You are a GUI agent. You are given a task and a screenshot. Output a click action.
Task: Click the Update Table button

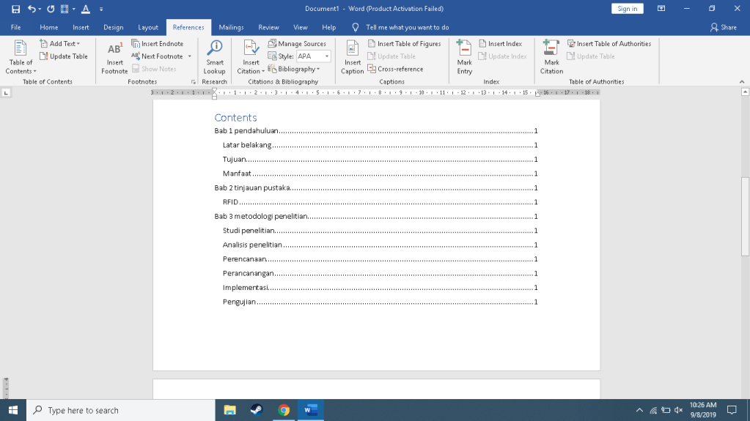(65, 56)
